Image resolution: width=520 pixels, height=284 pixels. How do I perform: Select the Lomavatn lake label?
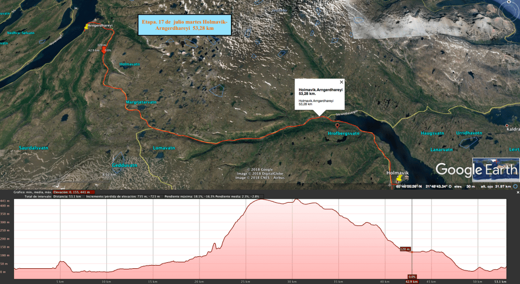click(164, 147)
